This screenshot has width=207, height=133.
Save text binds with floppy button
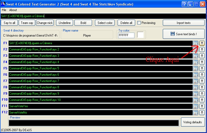pyautogui.click(x=184, y=34)
